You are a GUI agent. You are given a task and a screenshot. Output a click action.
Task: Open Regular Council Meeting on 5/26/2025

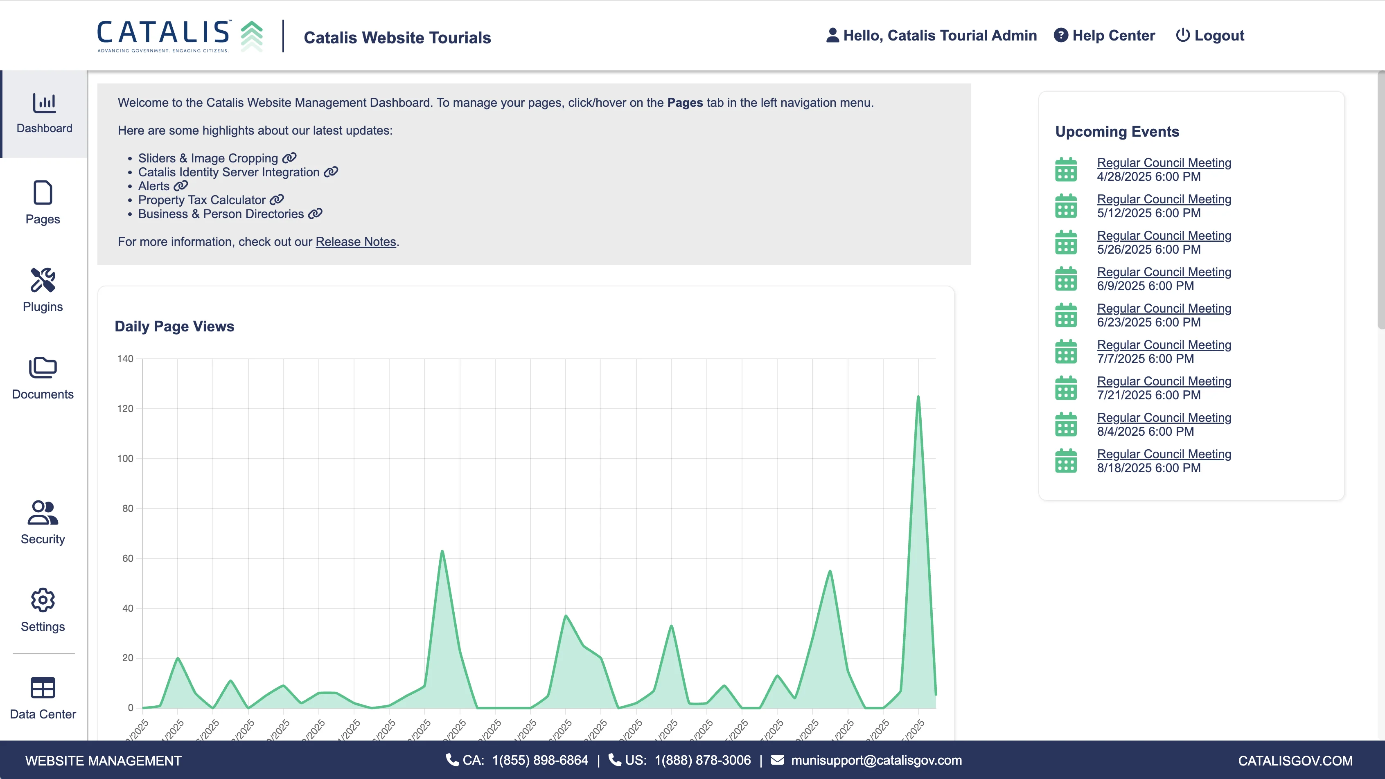pos(1164,236)
